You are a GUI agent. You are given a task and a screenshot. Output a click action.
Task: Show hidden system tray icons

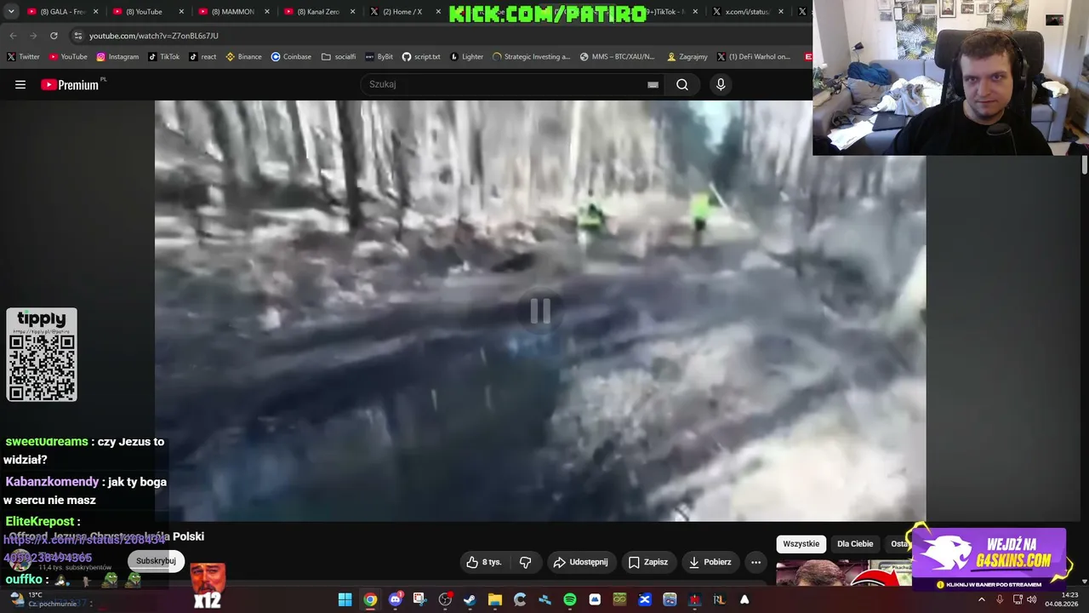981,599
